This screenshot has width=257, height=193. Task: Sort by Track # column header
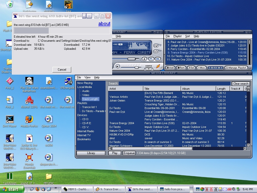[x=236, y=89]
